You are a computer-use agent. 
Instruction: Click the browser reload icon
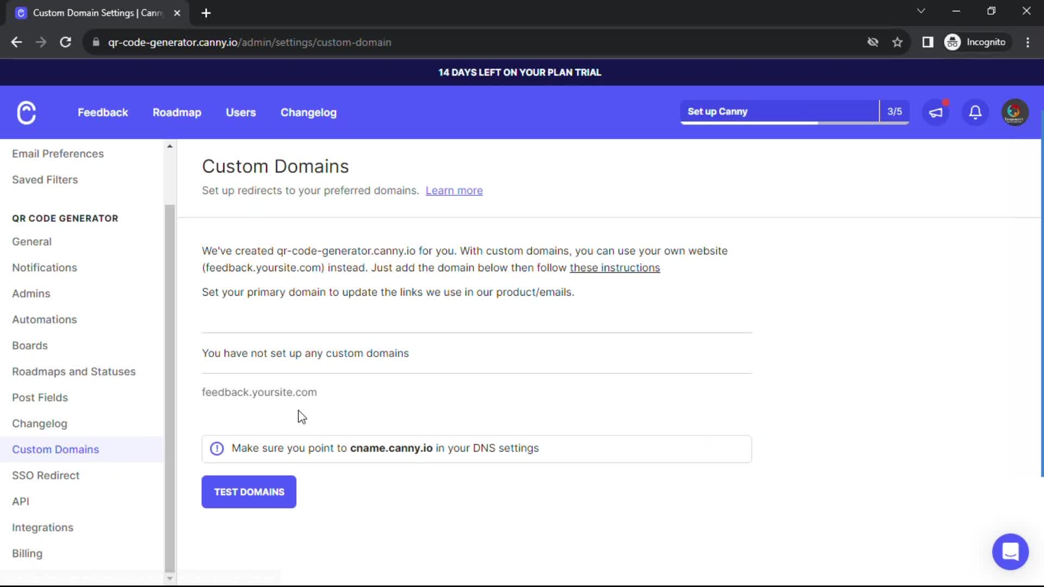[65, 42]
